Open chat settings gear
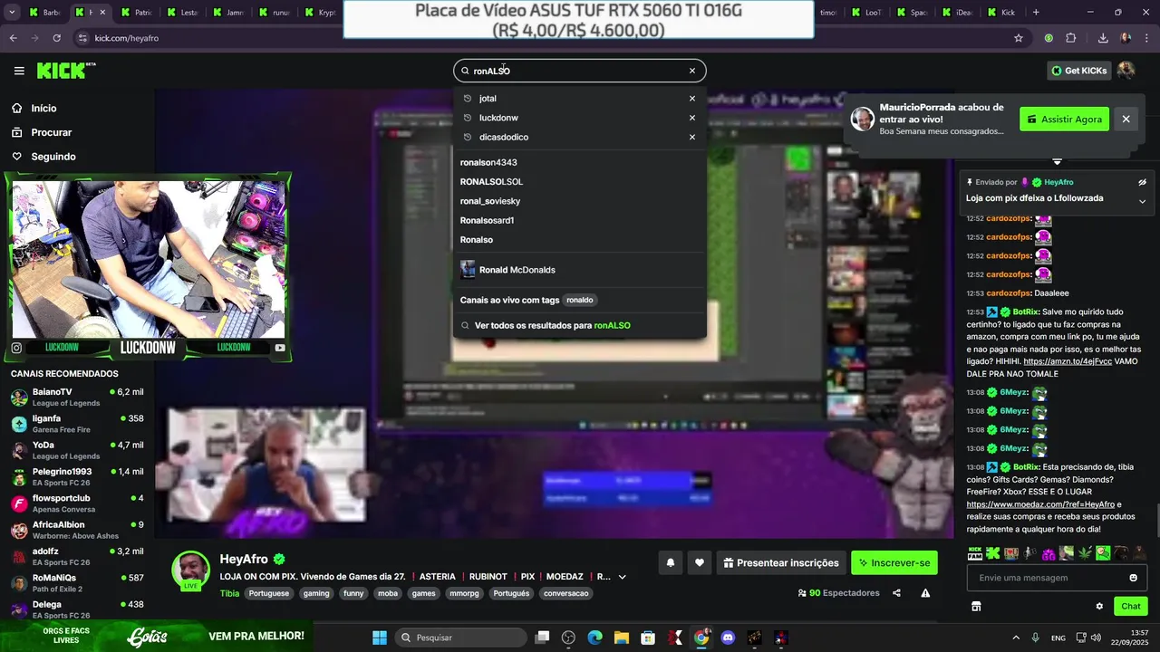This screenshot has height=652, width=1160. (x=1099, y=607)
